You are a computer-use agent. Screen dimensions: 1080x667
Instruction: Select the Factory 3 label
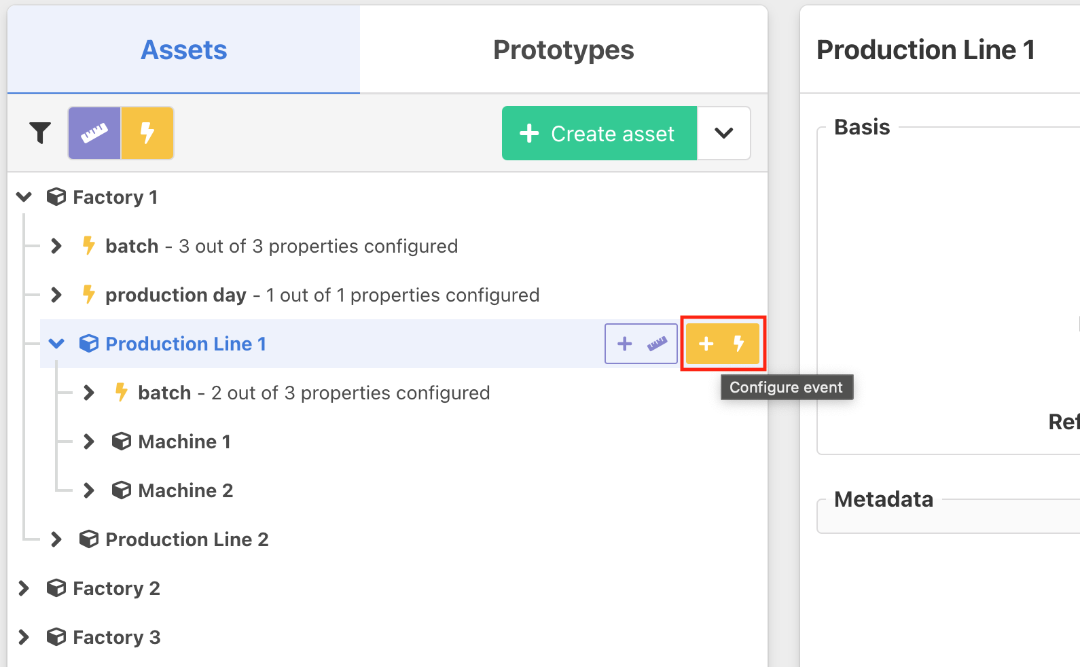pyautogui.click(x=117, y=637)
